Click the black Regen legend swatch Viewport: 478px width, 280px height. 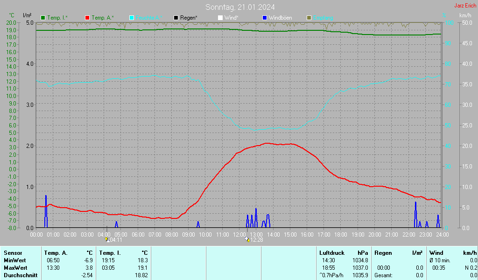[x=176, y=18]
